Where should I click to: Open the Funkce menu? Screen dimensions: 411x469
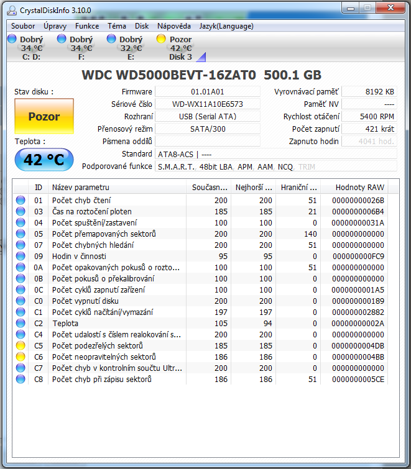(x=87, y=26)
